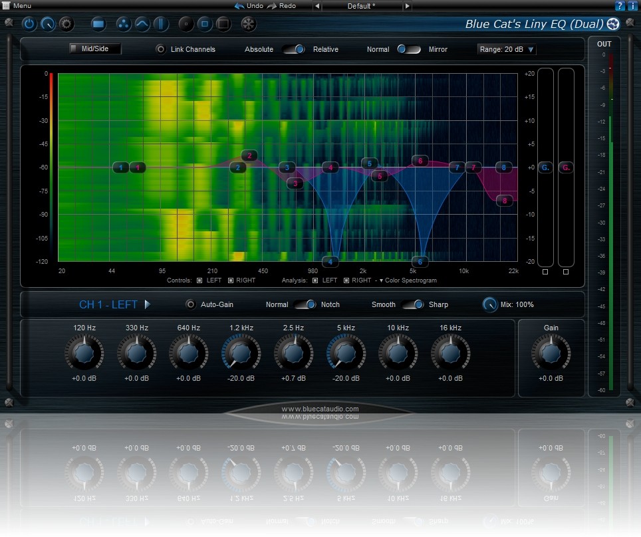
Task: Select the medium window size icon
Action: pyautogui.click(x=205, y=24)
